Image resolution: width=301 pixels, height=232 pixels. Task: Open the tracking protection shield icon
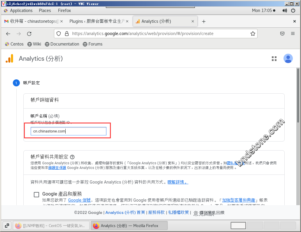pyautogui.click(x=59, y=34)
